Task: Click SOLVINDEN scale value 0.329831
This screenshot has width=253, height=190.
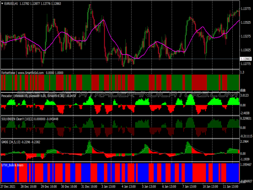Action: [246, 118]
